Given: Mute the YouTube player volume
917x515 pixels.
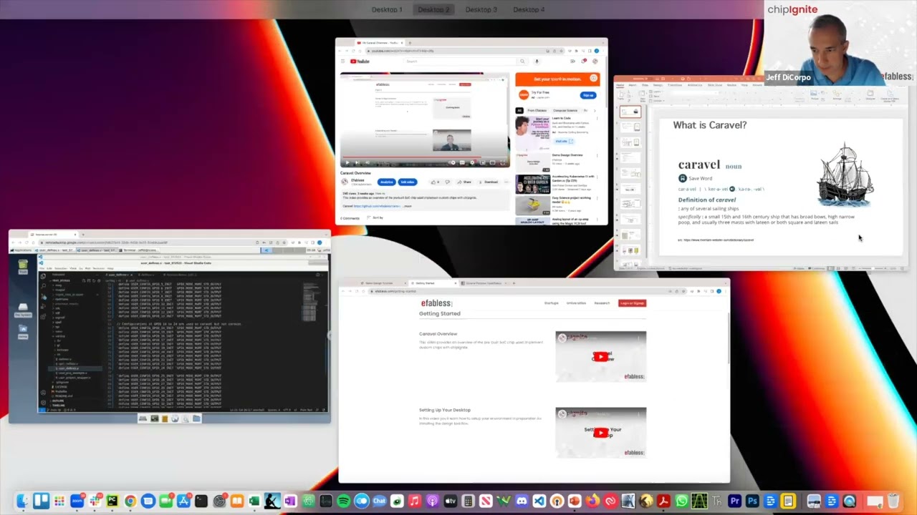Looking at the screenshot, I should tap(366, 163).
